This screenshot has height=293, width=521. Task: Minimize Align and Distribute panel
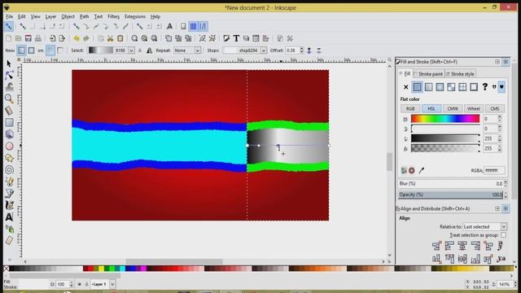click(497, 208)
